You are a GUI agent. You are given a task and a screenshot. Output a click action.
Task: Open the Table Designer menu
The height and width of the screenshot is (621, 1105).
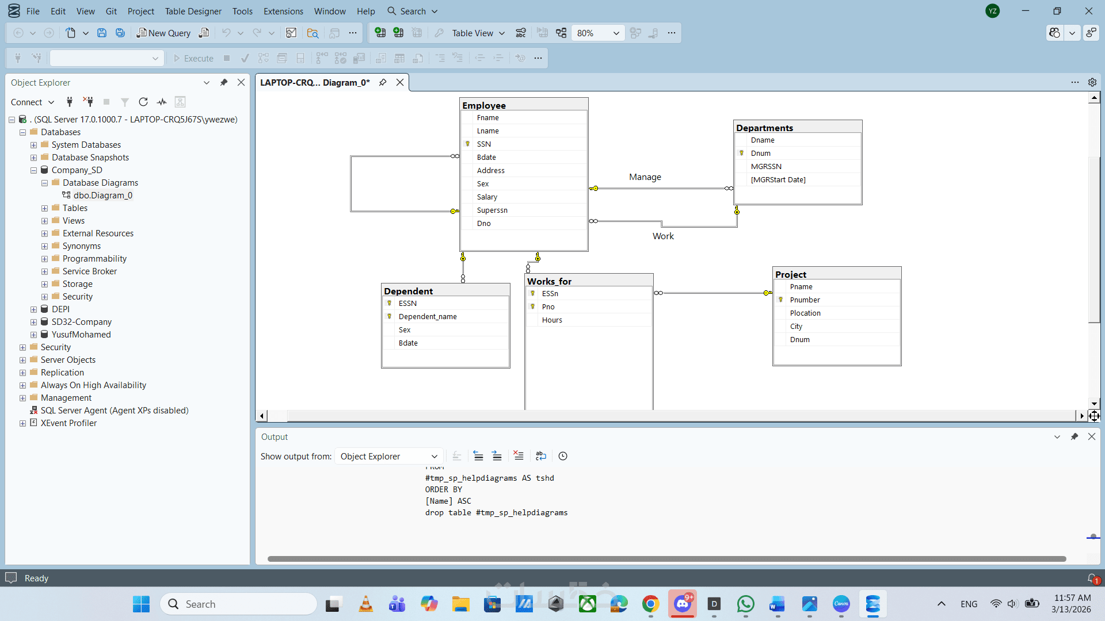pyautogui.click(x=193, y=11)
